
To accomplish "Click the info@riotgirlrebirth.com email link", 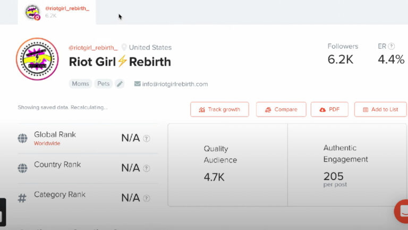I will pos(175,84).
